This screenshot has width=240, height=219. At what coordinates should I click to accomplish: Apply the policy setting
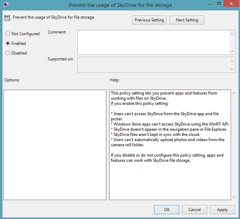coord(222,209)
